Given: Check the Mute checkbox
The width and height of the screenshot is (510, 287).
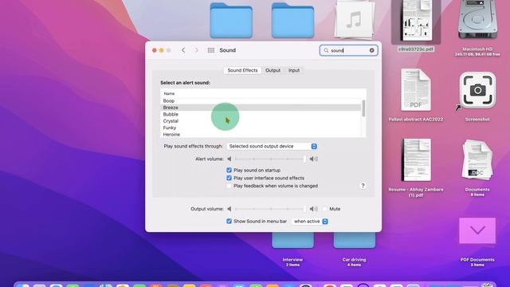Looking at the screenshot, I should coord(325,209).
